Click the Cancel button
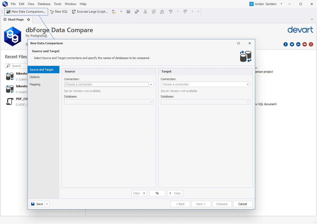Image resolution: width=317 pixels, height=224 pixels. click(243, 204)
